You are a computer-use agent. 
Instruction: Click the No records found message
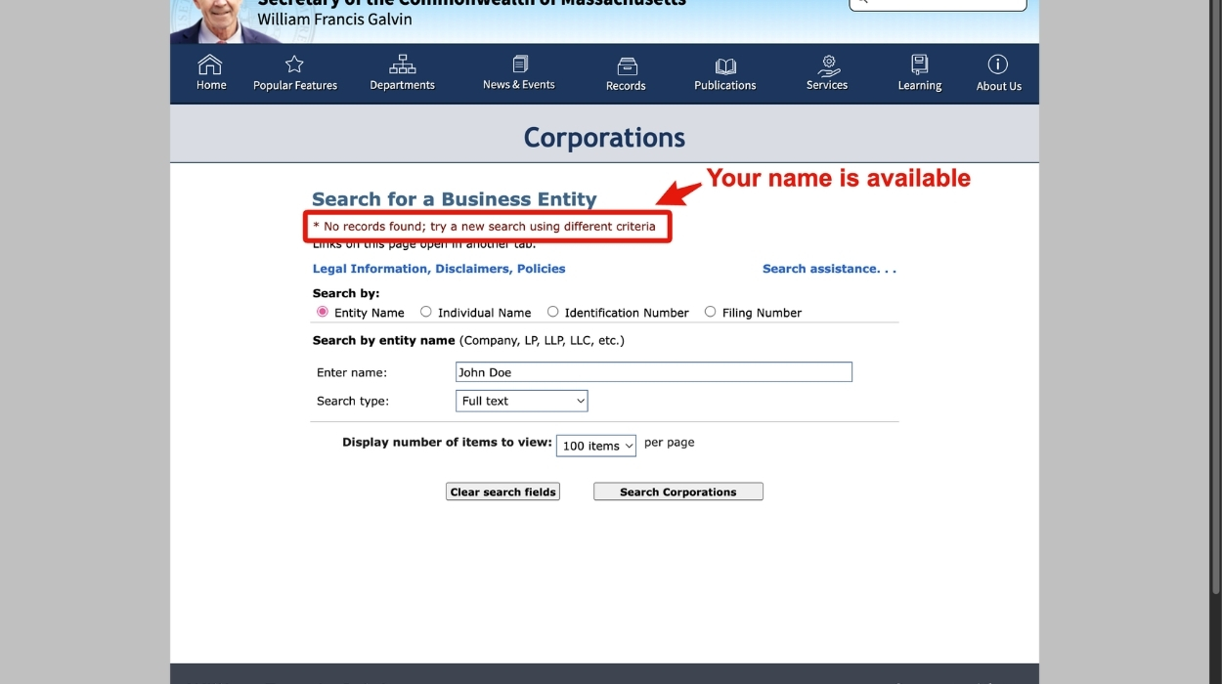point(484,227)
